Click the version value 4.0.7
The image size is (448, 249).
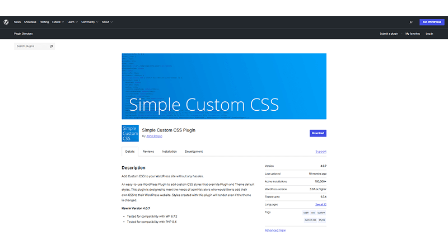click(x=324, y=166)
